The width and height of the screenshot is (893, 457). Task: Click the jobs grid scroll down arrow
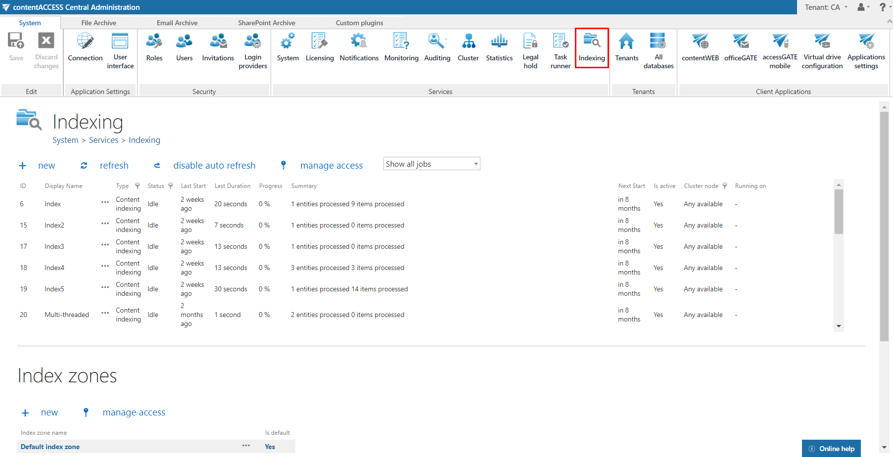pos(839,326)
